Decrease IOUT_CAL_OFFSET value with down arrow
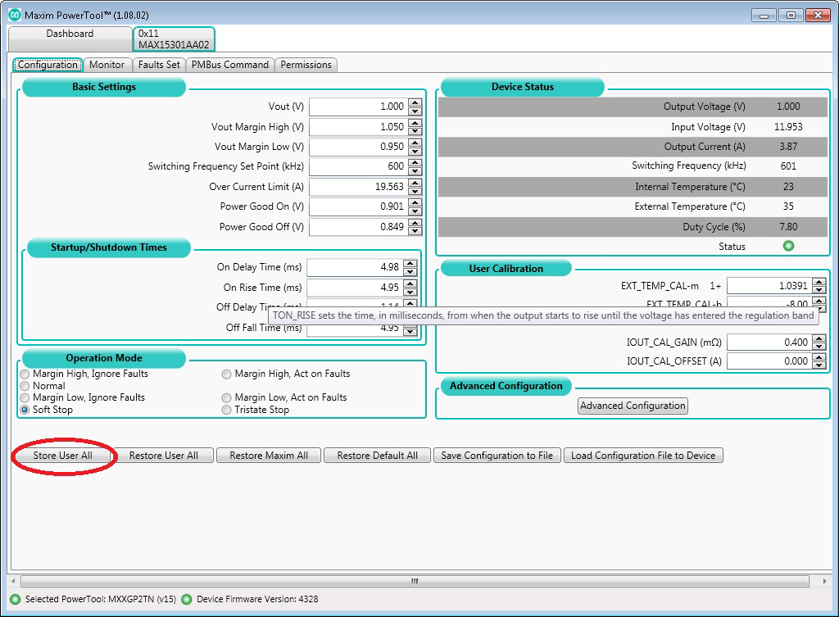This screenshot has width=839, height=617. point(819,365)
